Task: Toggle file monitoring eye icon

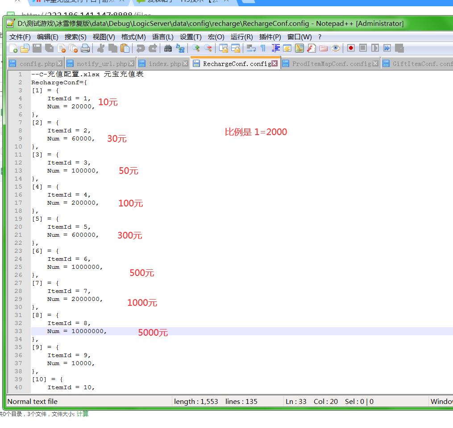Action: 336,48
